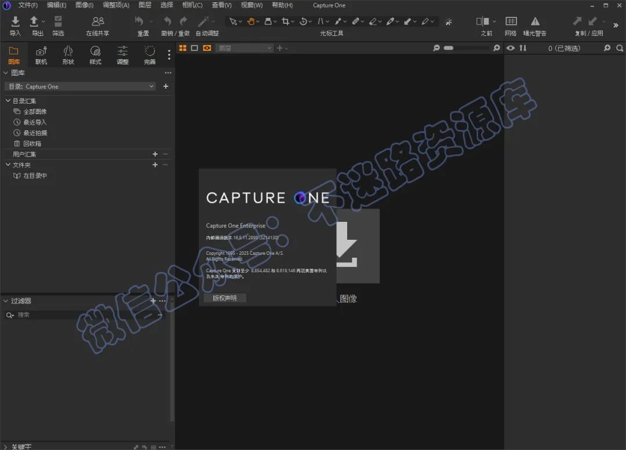This screenshot has height=450, width=626.
Task: Add a 用户汇集 user collection
Action: tap(155, 154)
